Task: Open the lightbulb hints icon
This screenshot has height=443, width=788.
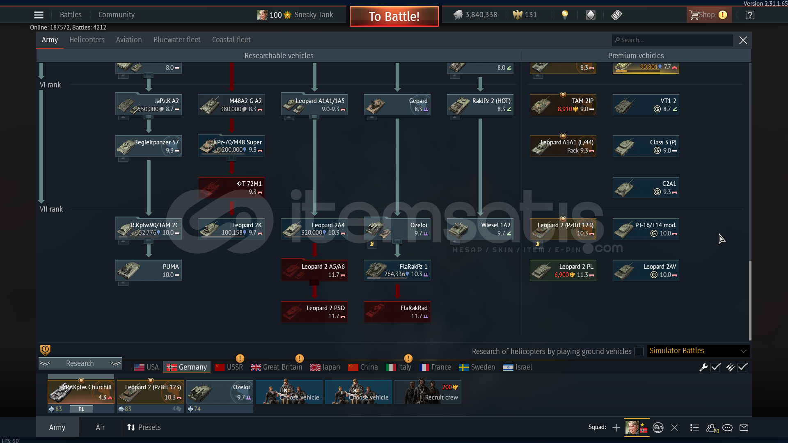Action: coord(565,15)
